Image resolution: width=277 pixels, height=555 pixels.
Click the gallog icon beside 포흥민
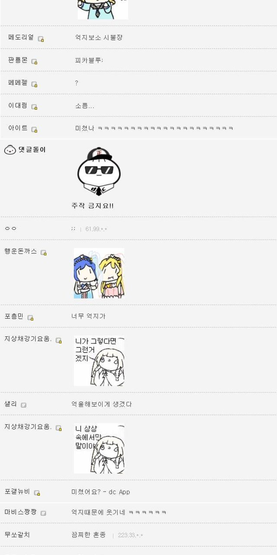[x=30, y=318]
